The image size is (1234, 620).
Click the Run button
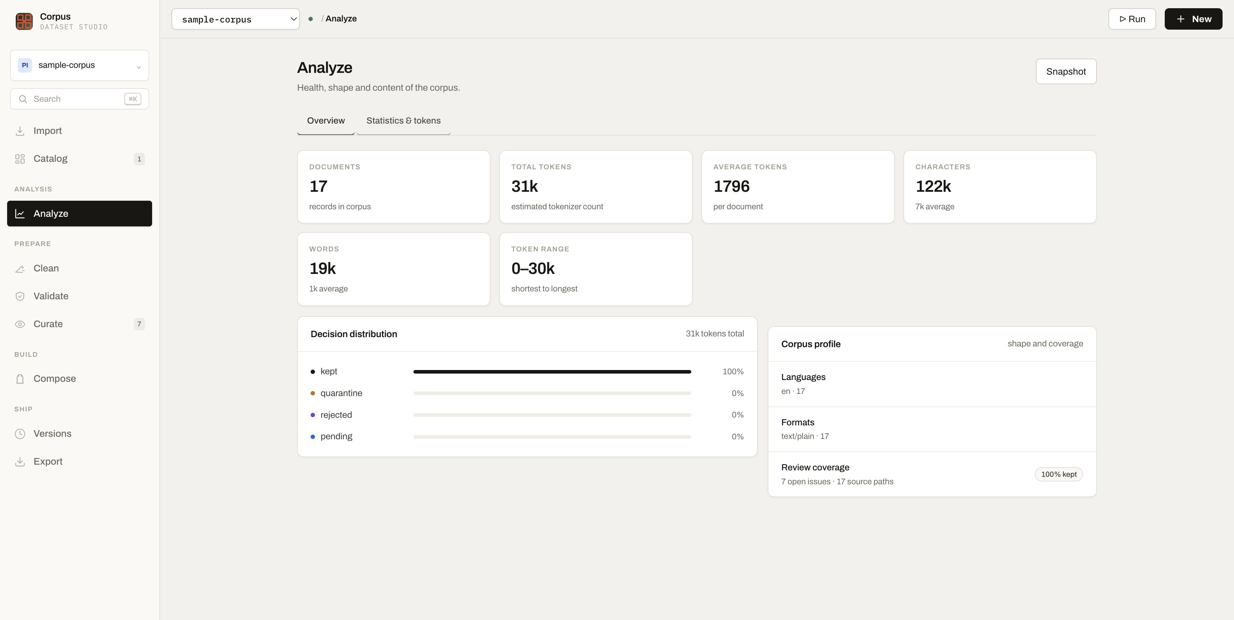click(1132, 19)
